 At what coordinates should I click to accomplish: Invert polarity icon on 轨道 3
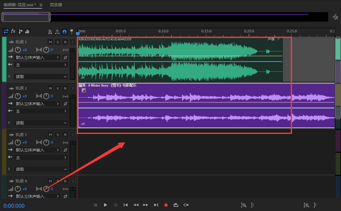coord(65,150)
